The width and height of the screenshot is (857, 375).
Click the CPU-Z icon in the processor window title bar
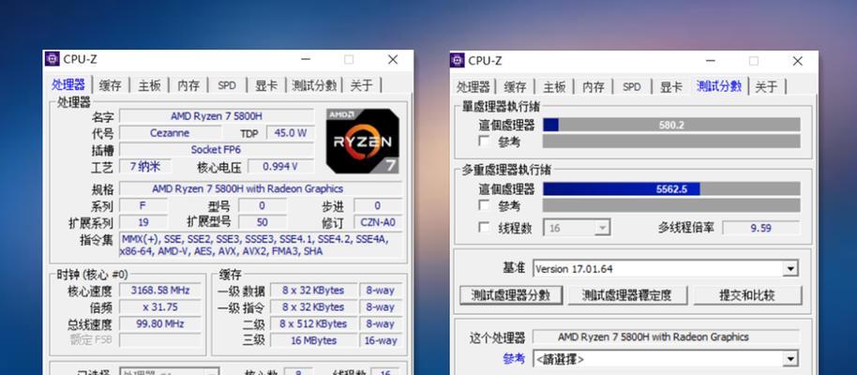point(53,59)
